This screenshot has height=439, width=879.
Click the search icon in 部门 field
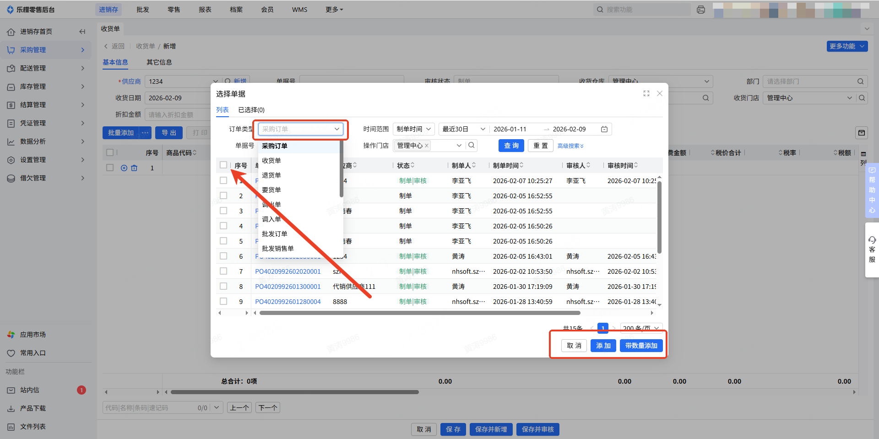pos(861,81)
